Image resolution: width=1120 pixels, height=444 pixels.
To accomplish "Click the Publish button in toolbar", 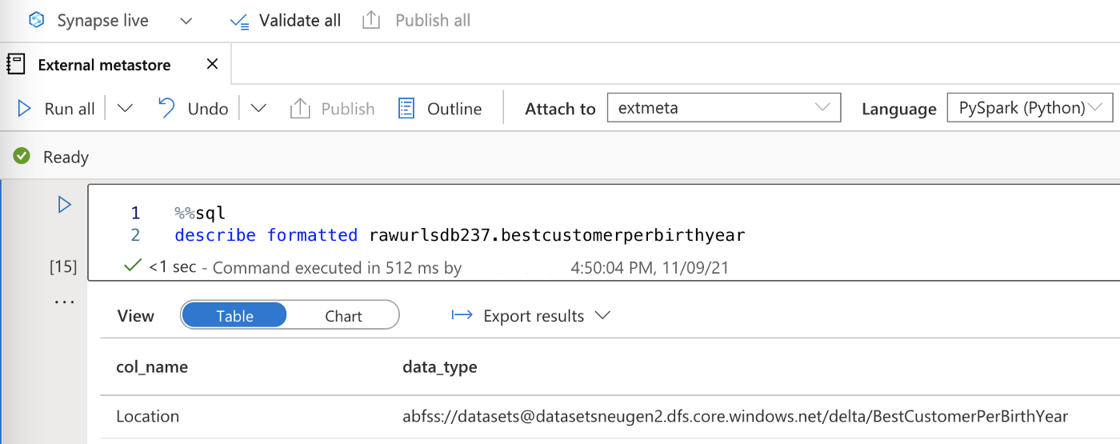I will [x=333, y=109].
